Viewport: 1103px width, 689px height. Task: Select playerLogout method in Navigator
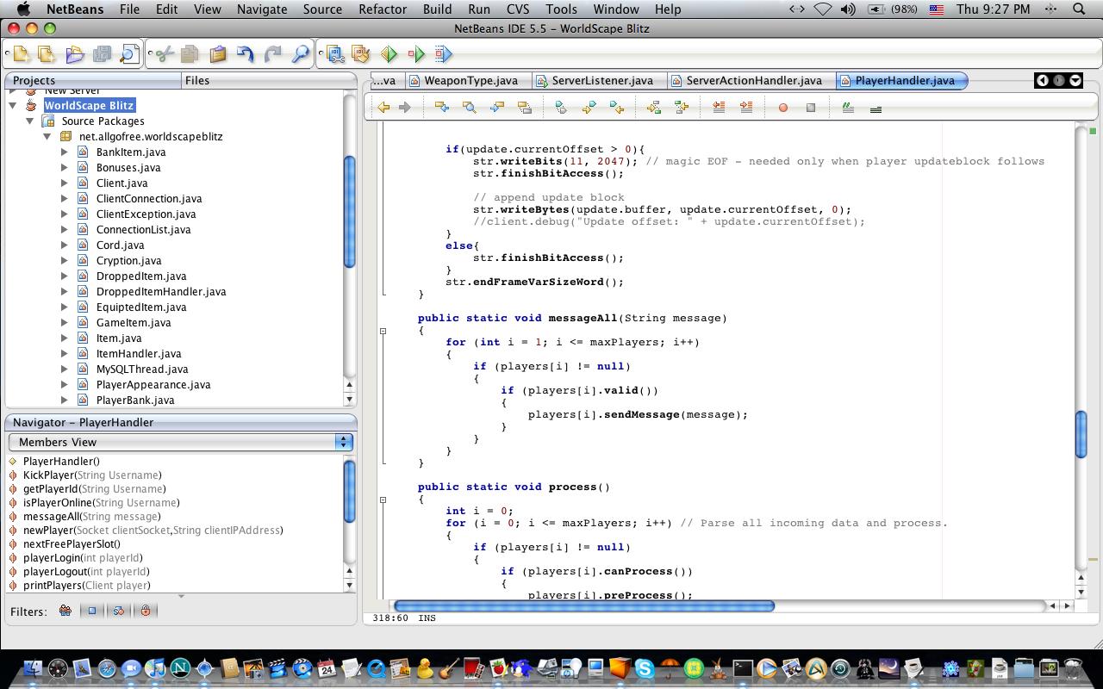[x=86, y=571]
